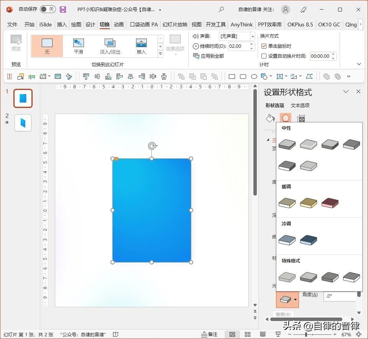Open the 声音 (Sound) dropdown
Viewport: 368px width, 339px height.
[x=252, y=36]
